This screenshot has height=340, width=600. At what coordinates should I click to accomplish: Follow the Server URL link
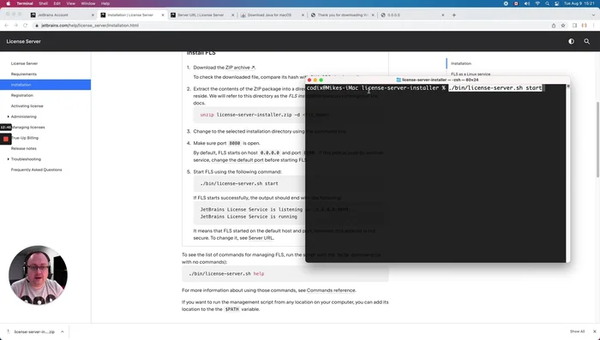tap(261, 238)
